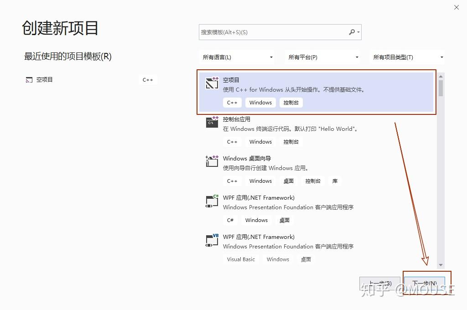
Task: Select the Visual Basic WPF 应用 template icon
Action: coord(211,240)
